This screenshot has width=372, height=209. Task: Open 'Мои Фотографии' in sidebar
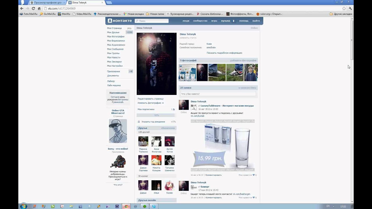point(116,37)
